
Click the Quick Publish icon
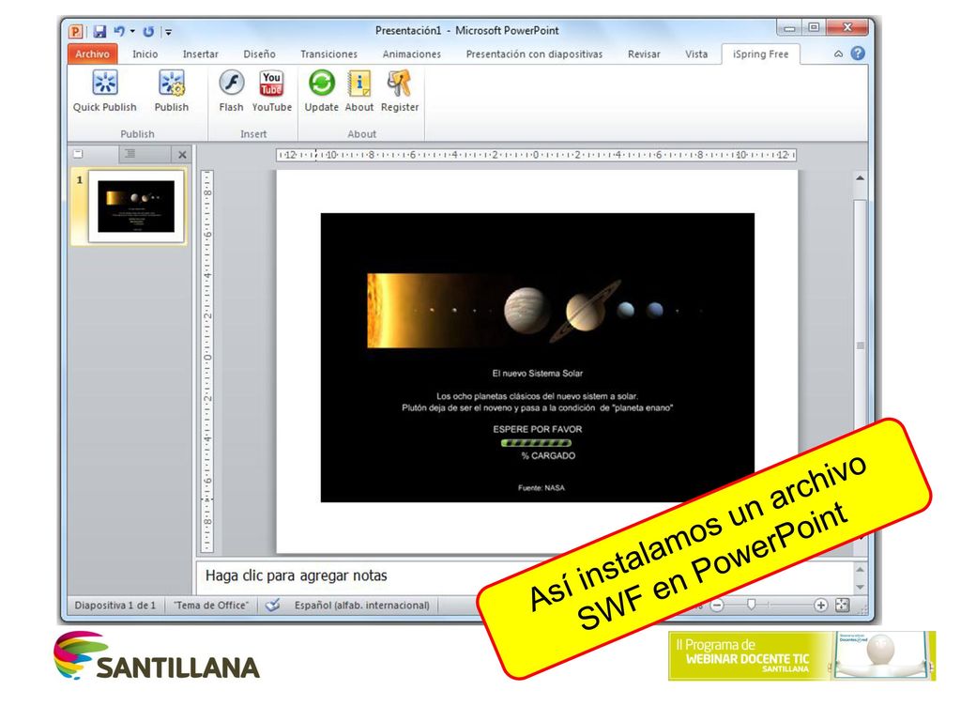point(105,83)
